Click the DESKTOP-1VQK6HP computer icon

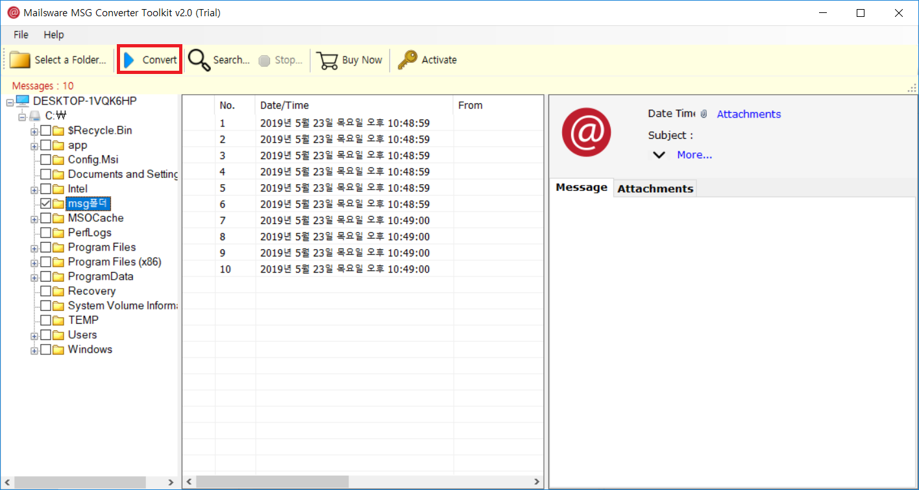click(23, 101)
